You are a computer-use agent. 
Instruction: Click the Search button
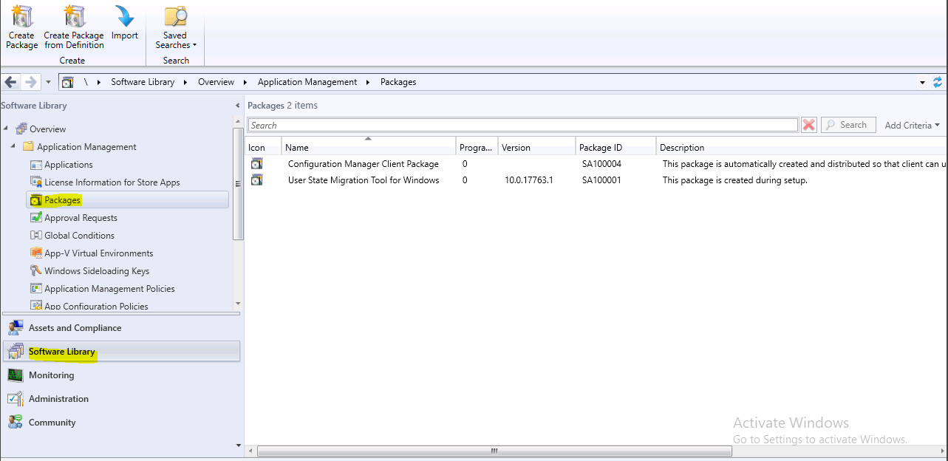click(848, 125)
